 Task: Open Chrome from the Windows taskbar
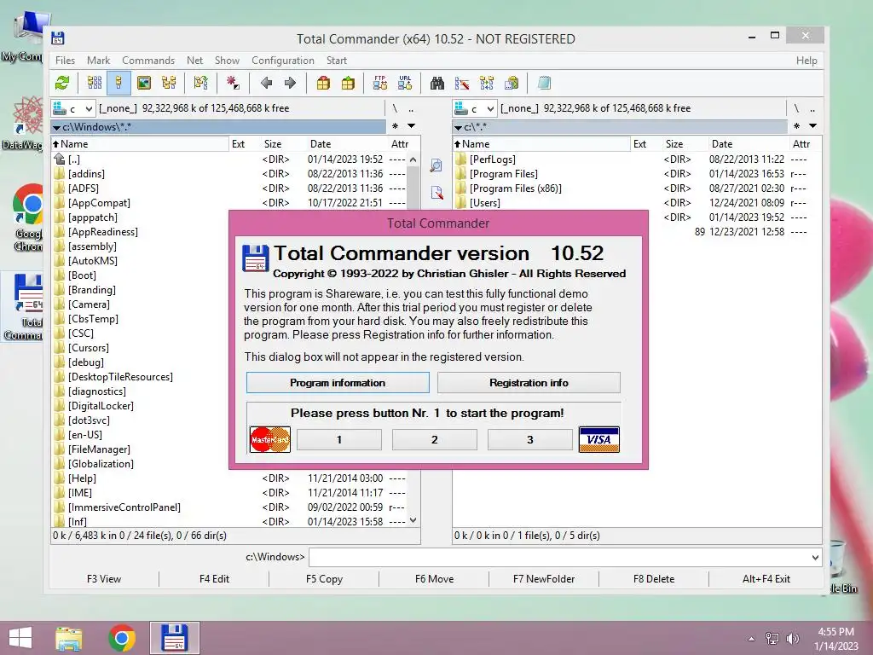click(122, 638)
